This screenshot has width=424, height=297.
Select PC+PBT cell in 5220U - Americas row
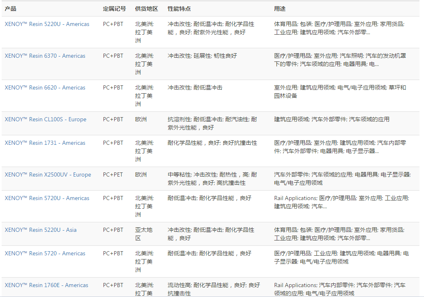[x=113, y=24]
